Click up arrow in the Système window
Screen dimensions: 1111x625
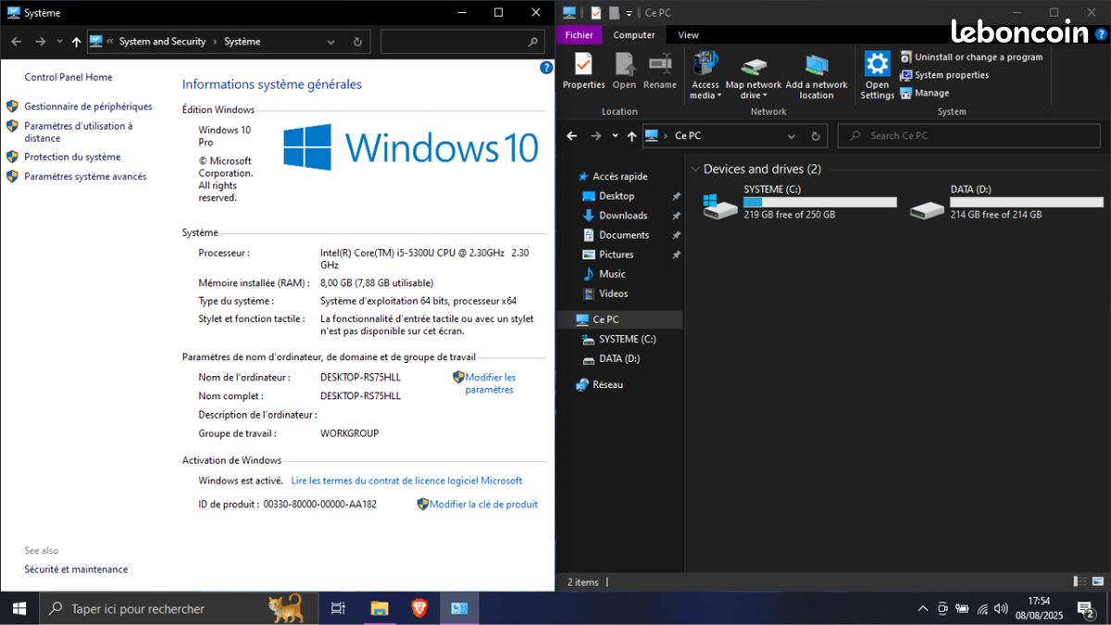tap(76, 42)
